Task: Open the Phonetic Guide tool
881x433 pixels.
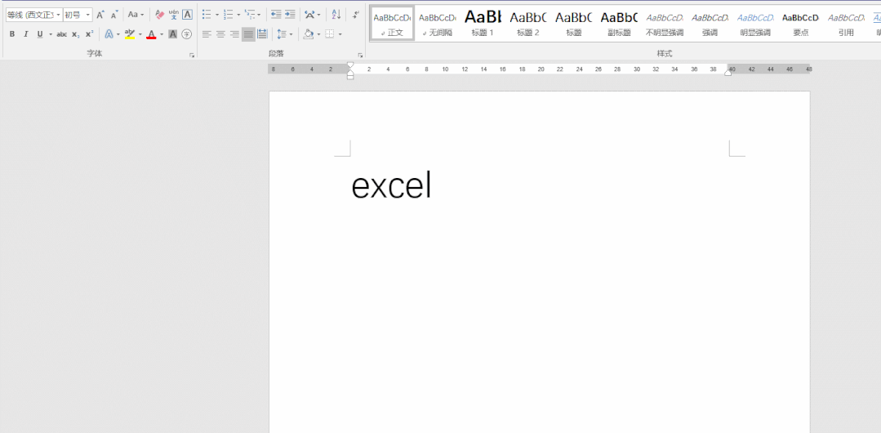Action: point(174,15)
